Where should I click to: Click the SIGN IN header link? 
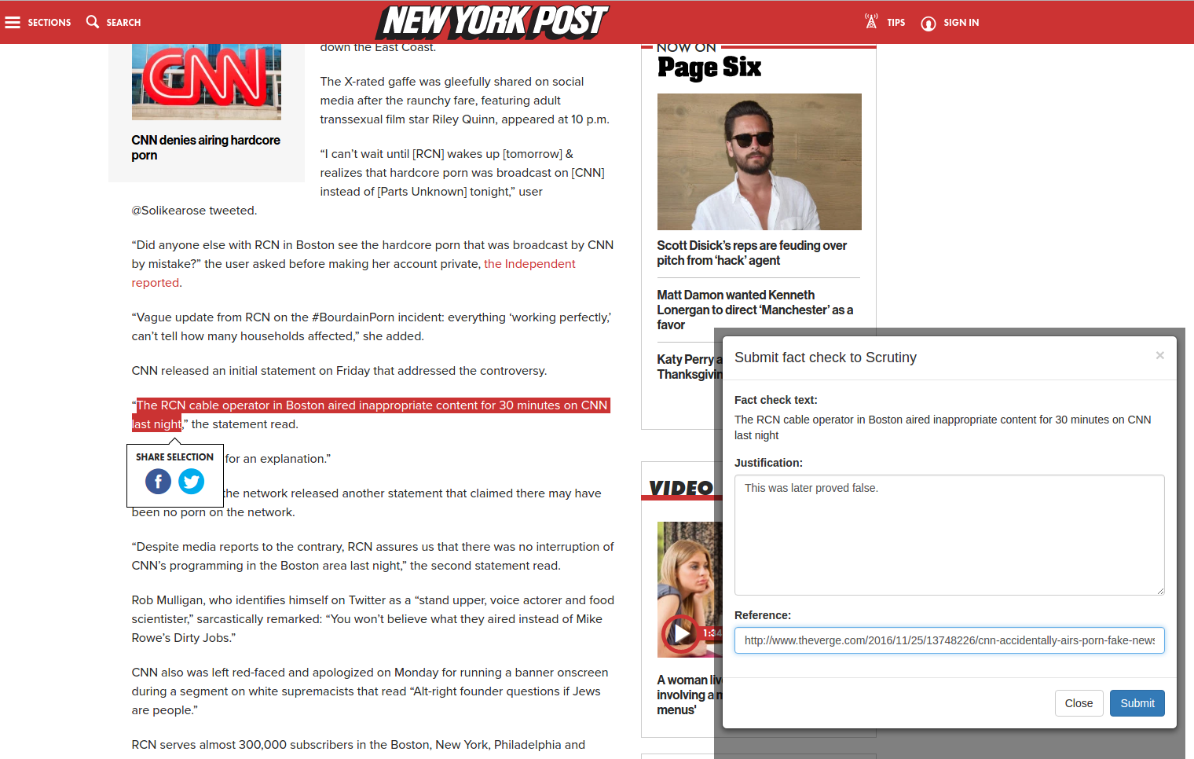pos(961,23)
